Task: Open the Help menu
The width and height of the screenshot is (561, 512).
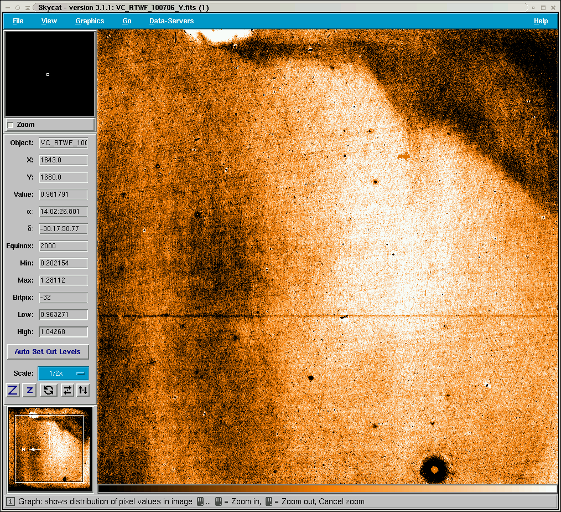Action: pyautogui.click(x=541, y=21)
